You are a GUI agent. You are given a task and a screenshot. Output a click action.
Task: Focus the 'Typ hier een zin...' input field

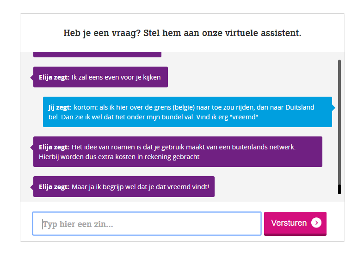coord(147,223)
